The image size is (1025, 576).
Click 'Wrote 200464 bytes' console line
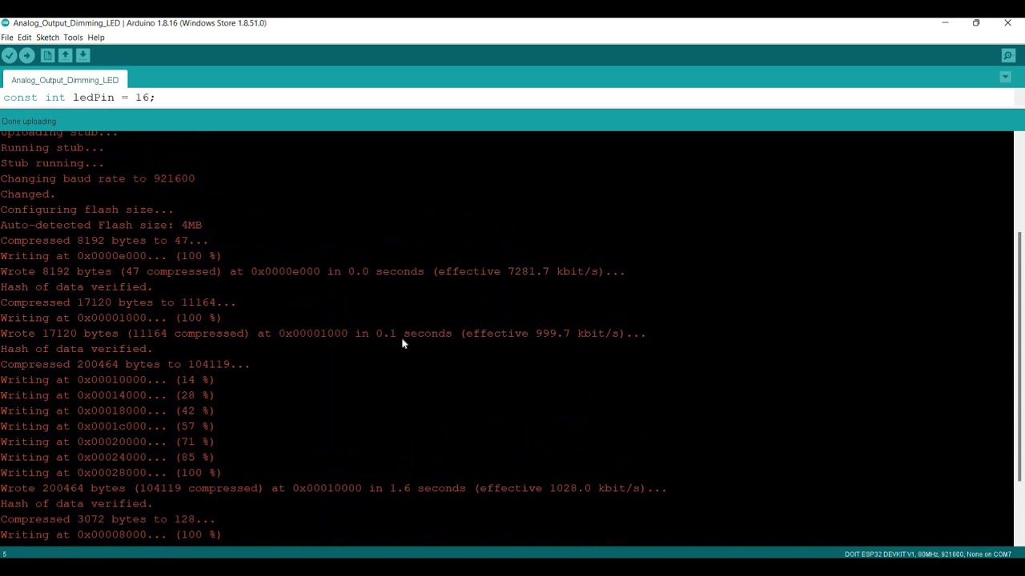point(333,488)
